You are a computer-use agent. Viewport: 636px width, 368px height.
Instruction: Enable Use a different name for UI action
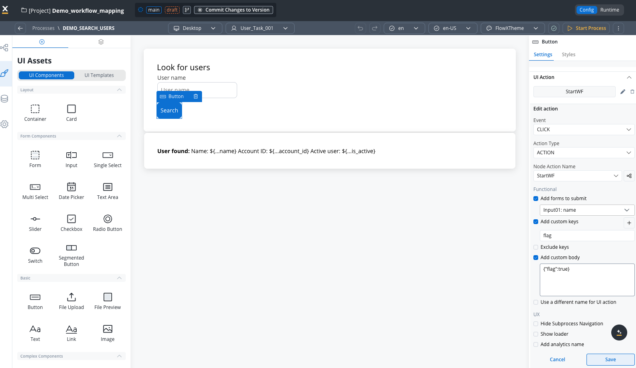pos(536,302)
